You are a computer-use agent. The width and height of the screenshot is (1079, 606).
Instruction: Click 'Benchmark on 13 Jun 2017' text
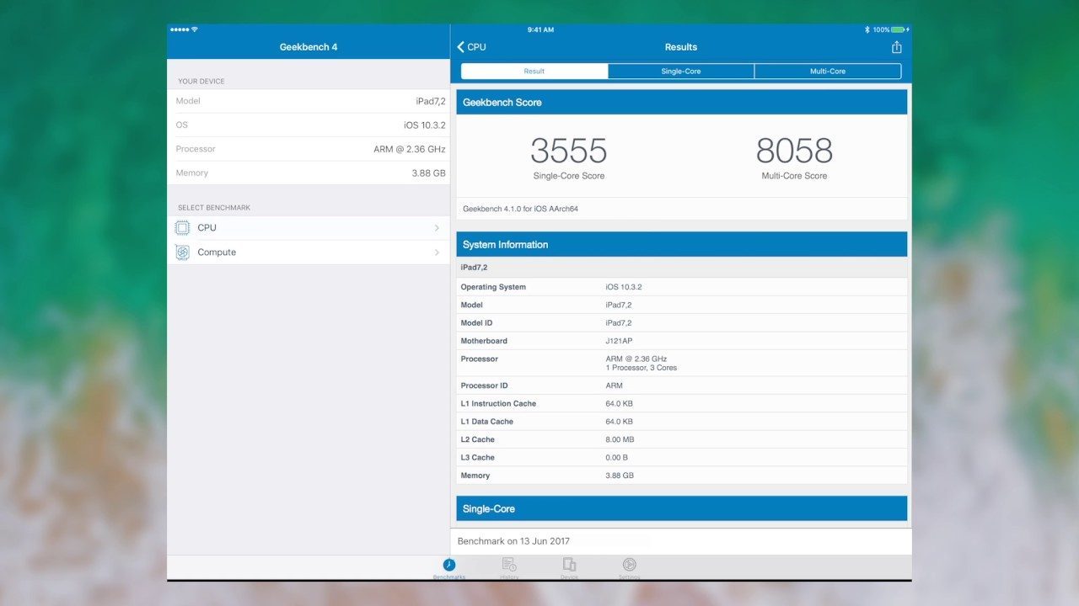(513, 541)
